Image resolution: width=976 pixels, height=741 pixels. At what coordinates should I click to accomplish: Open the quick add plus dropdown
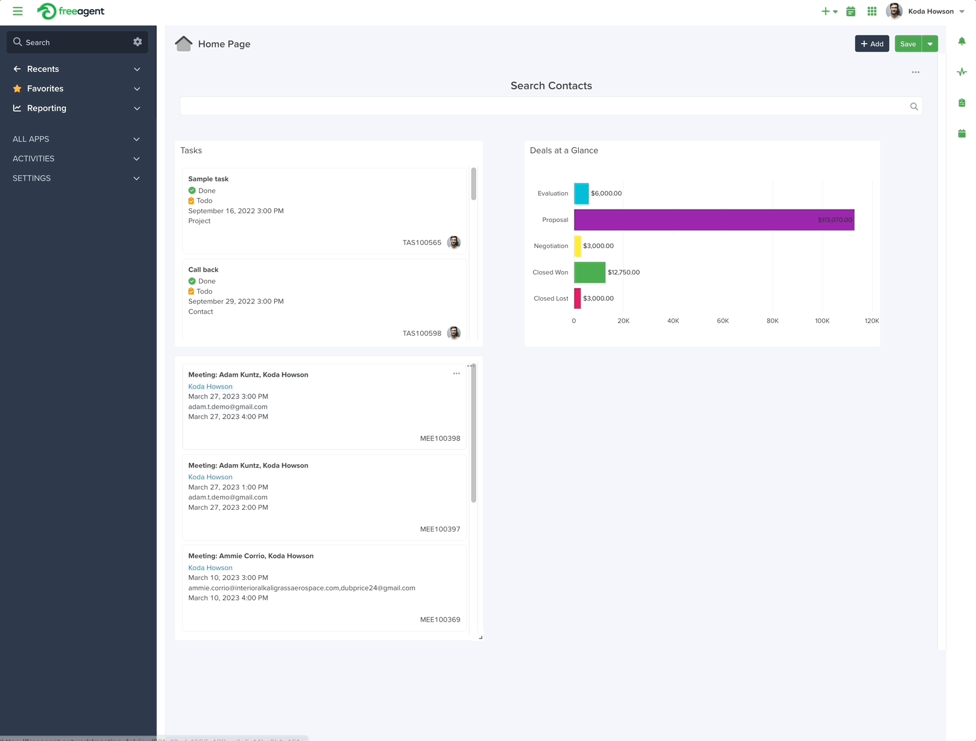tap(829, 11)
